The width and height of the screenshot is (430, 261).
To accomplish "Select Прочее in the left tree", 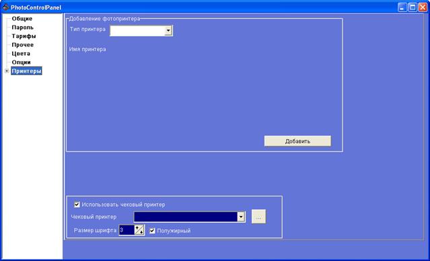I will click(x=22, y=45).
